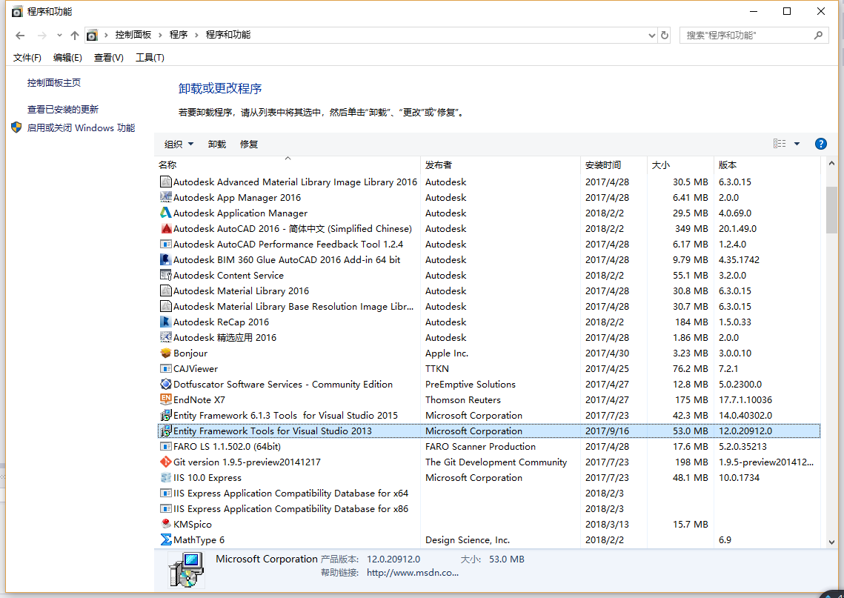Viewport: 844px width, 598px height.
Task: Click the scrollbar down arrow of program list
Action: [x=831, y=542]
